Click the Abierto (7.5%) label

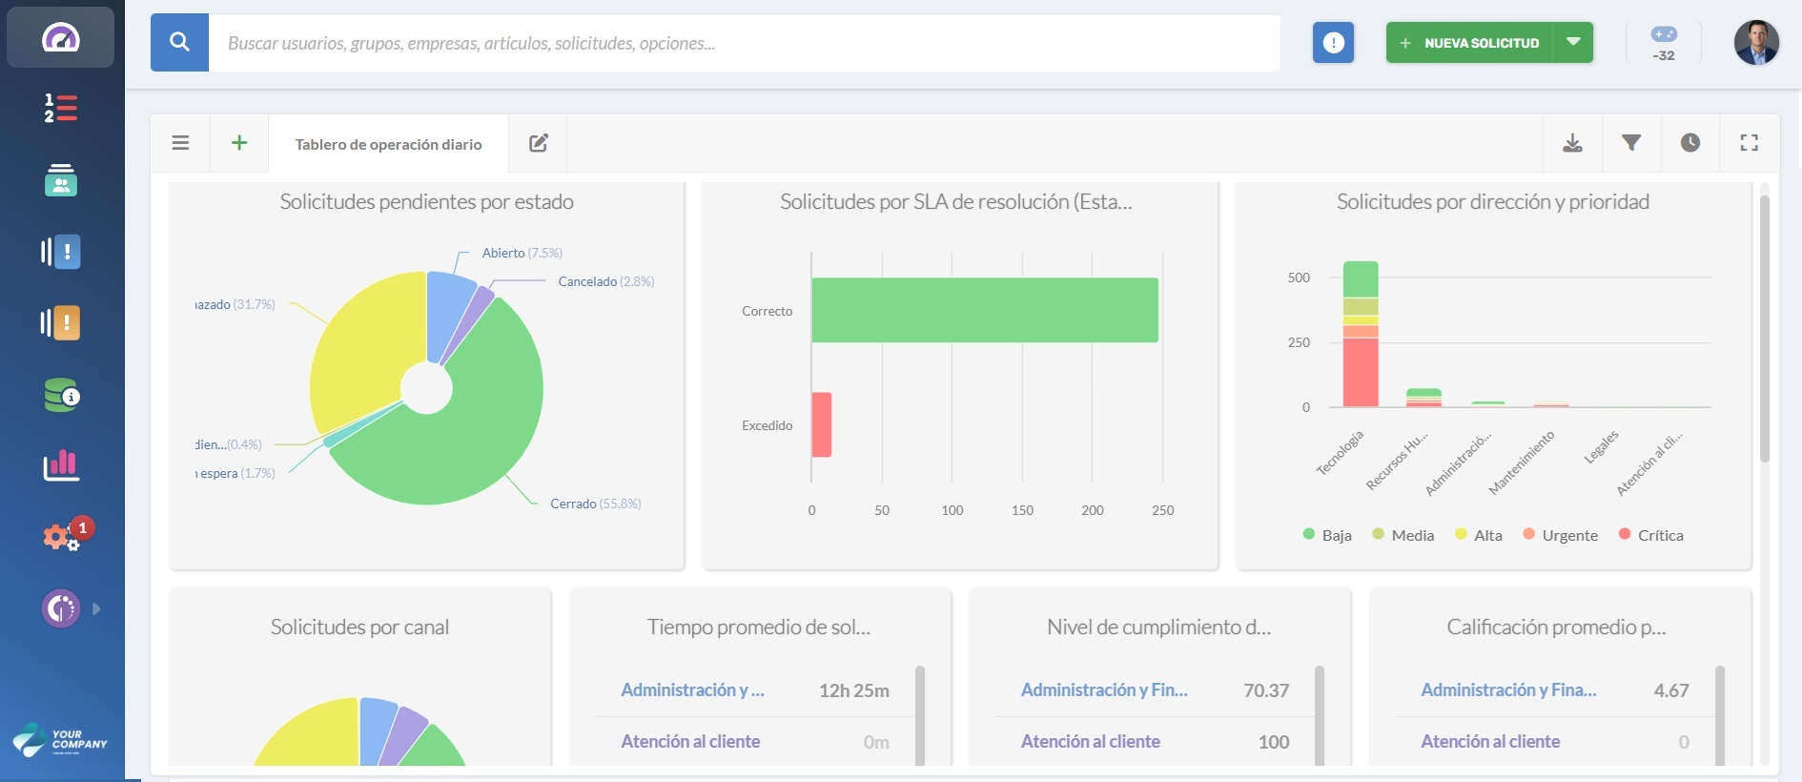point(522,253)
